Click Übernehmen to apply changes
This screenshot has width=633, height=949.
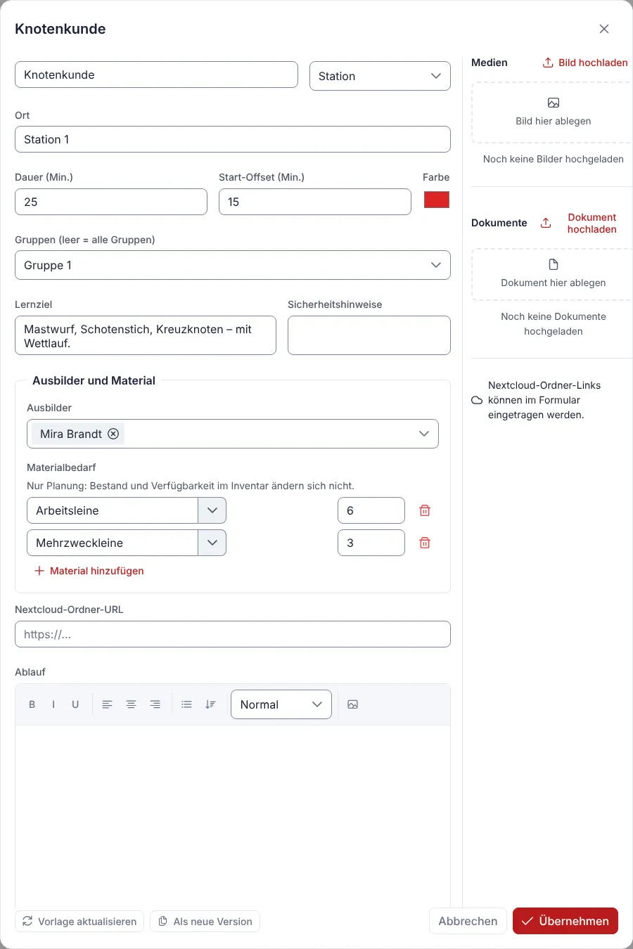click(x=565, y=921)
